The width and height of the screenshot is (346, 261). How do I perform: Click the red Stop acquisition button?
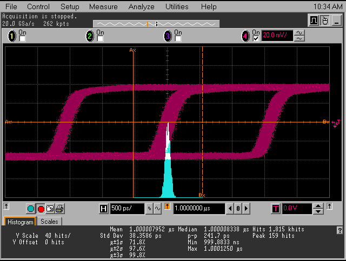41,209
